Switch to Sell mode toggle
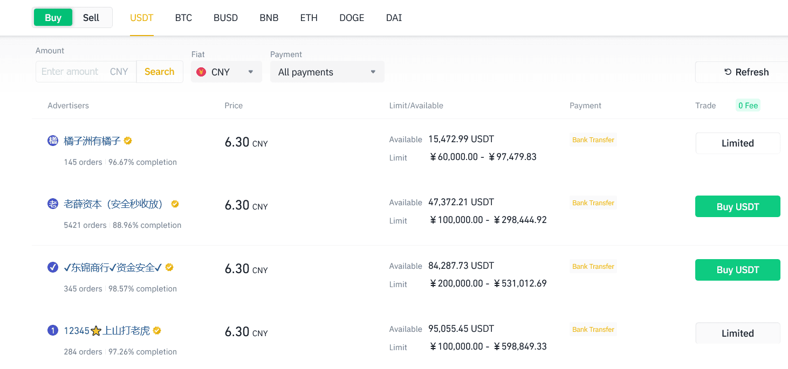This screenshot has height=369, width=788. coord(91,18)
